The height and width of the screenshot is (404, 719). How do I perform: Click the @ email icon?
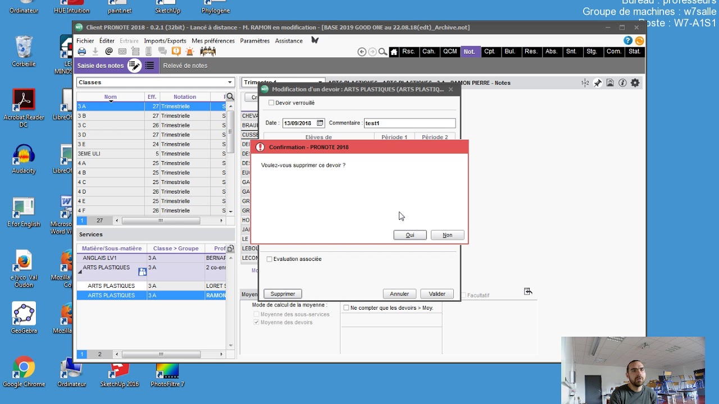[x=109, y=52]
